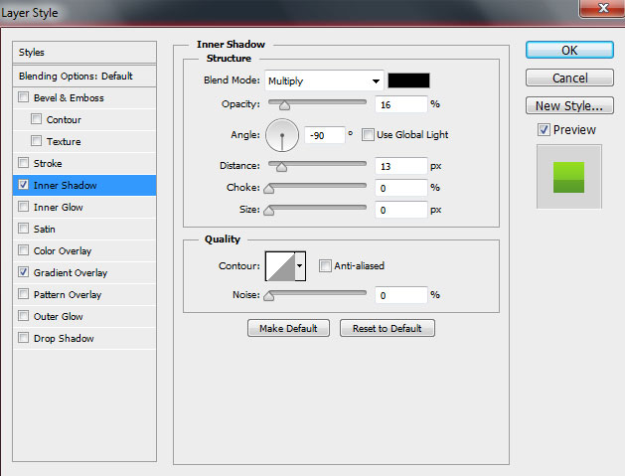Focus the Angle value field
Screen dimensions: 625x476
tap(325, 135)
